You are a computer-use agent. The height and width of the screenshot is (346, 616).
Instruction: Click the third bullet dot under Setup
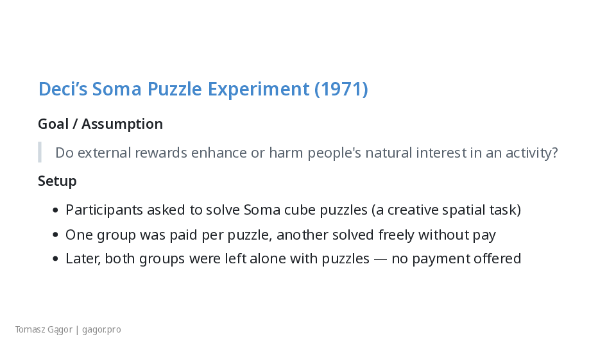click(55, 259)
